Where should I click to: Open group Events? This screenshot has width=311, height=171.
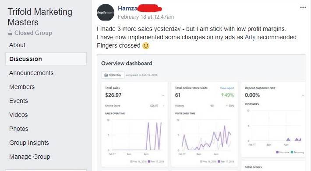[x=18, y=101]
